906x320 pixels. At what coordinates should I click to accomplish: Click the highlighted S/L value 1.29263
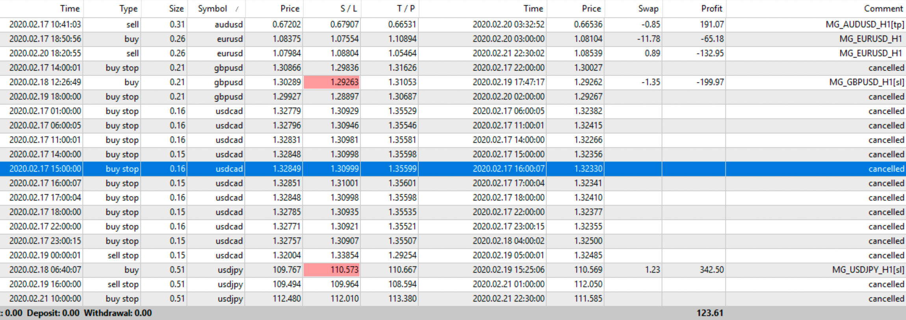[331, 82]
